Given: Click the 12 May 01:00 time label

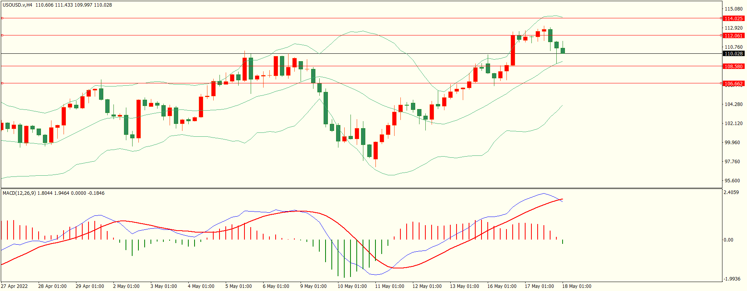Looking at the screenshot, I should point(427,286).
